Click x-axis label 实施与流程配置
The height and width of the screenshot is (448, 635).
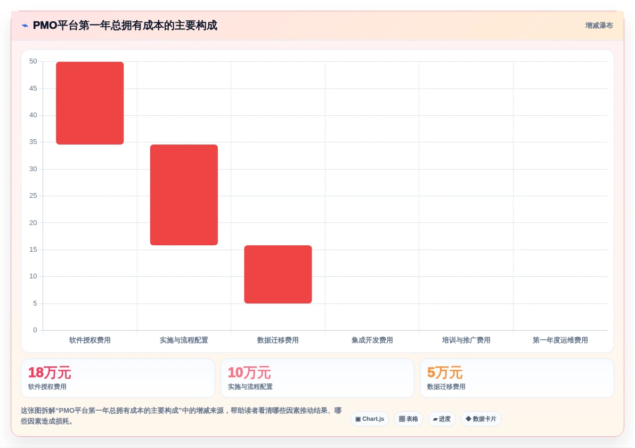pos(184,340)
